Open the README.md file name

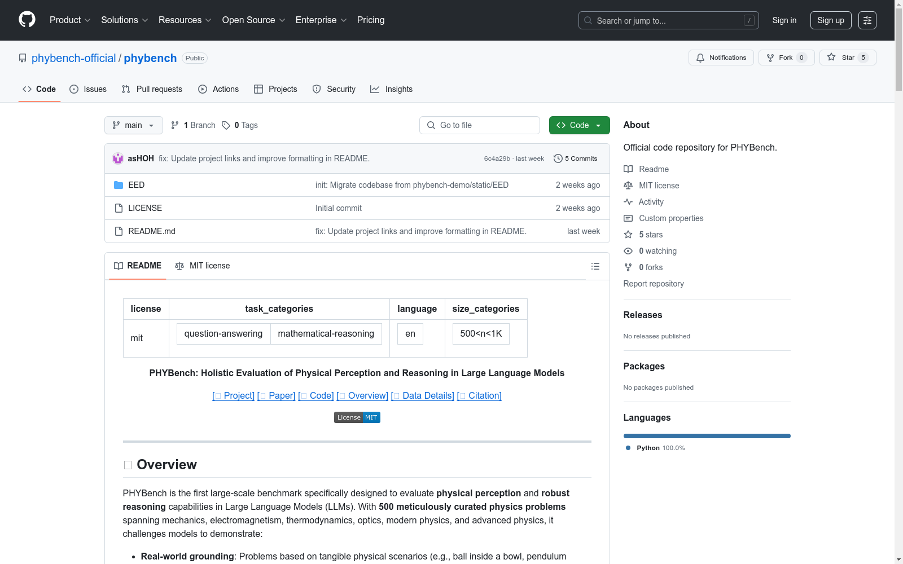[152, 231]
